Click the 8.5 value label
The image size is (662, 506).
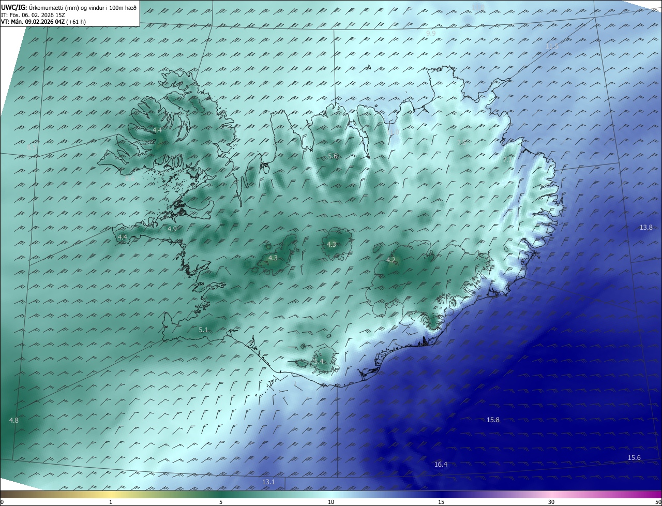pyautogui.click(x=32, y=147)
